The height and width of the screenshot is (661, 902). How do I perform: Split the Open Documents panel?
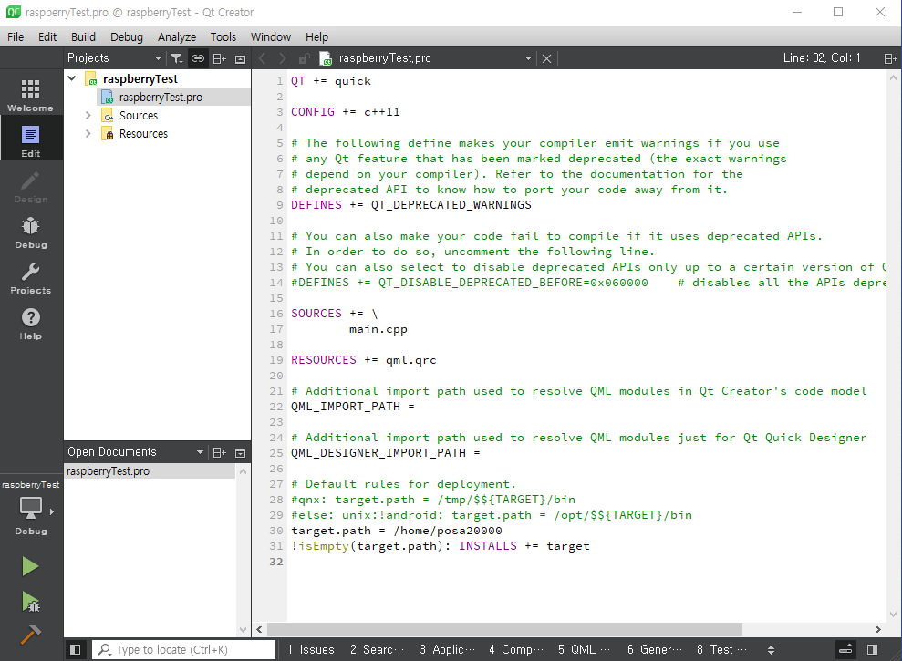click(219, 453)
